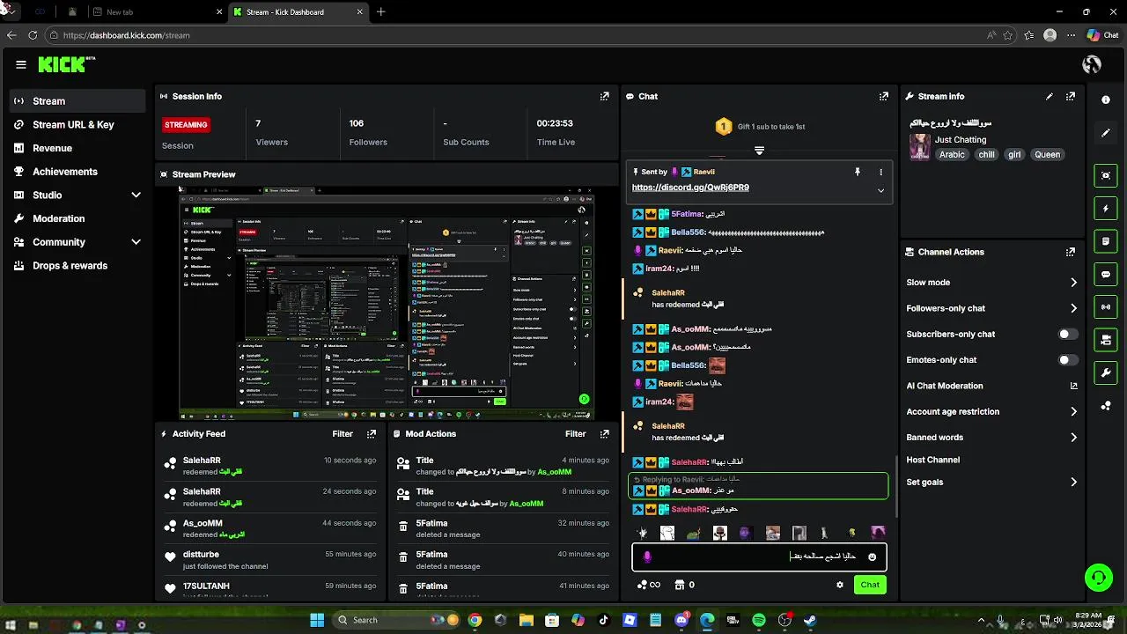Switch to the New tab browser tab
The width and height of the screenshot is (1127, 634).
(x=158, y=12)
